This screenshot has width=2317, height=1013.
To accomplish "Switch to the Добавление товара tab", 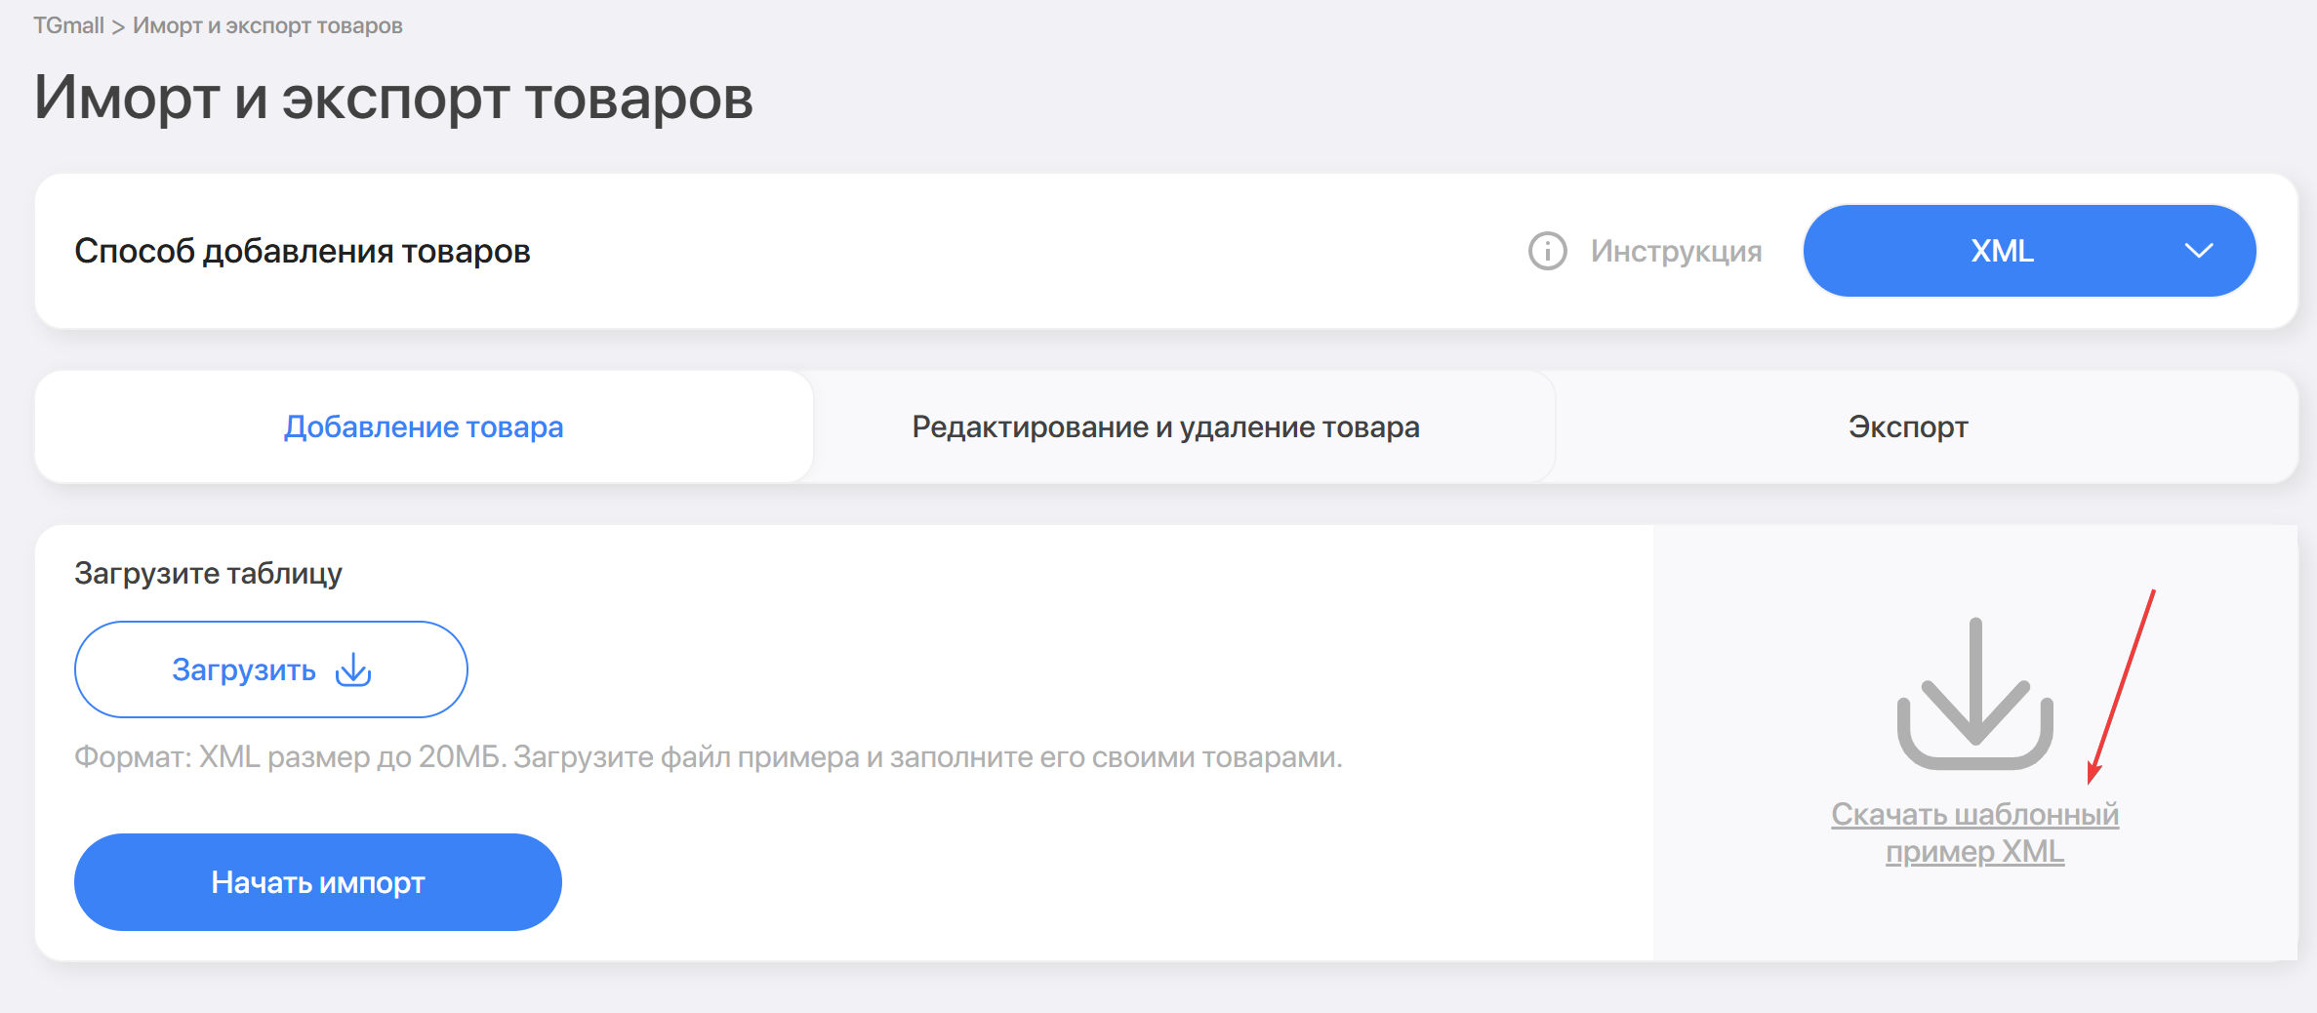I will point(424,426).
